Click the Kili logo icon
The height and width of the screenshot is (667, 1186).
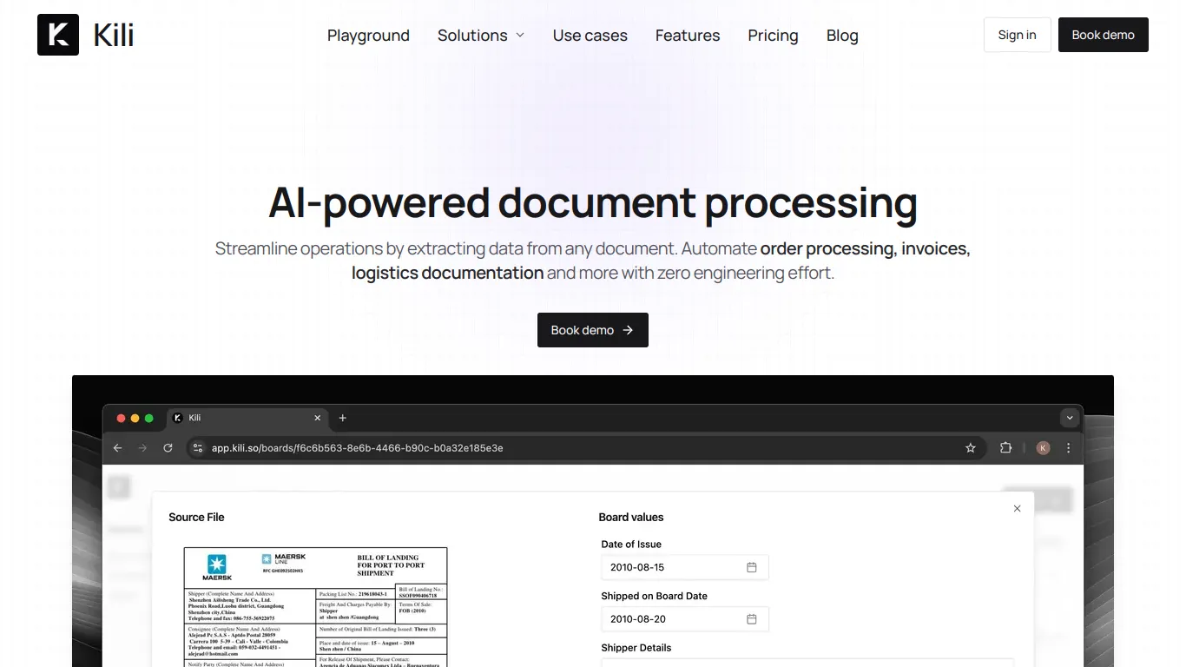click(58, 35)
